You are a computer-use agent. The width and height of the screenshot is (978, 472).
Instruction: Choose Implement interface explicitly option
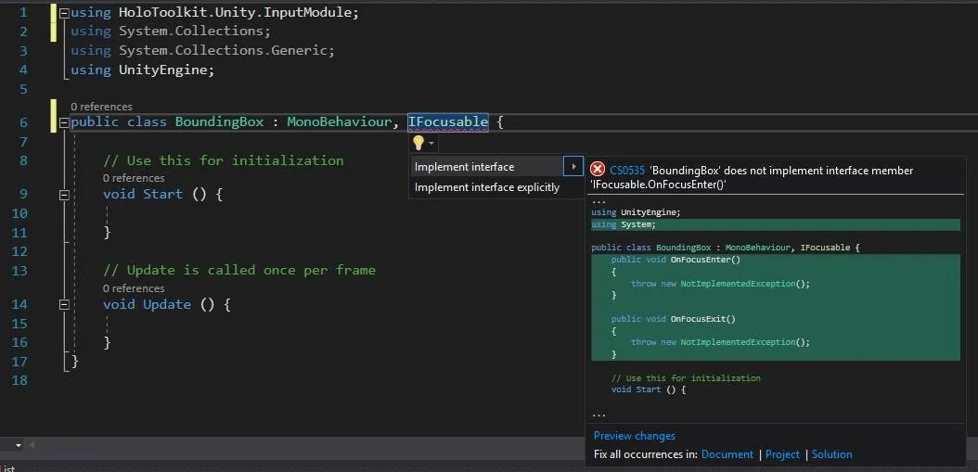coord(486,187)
